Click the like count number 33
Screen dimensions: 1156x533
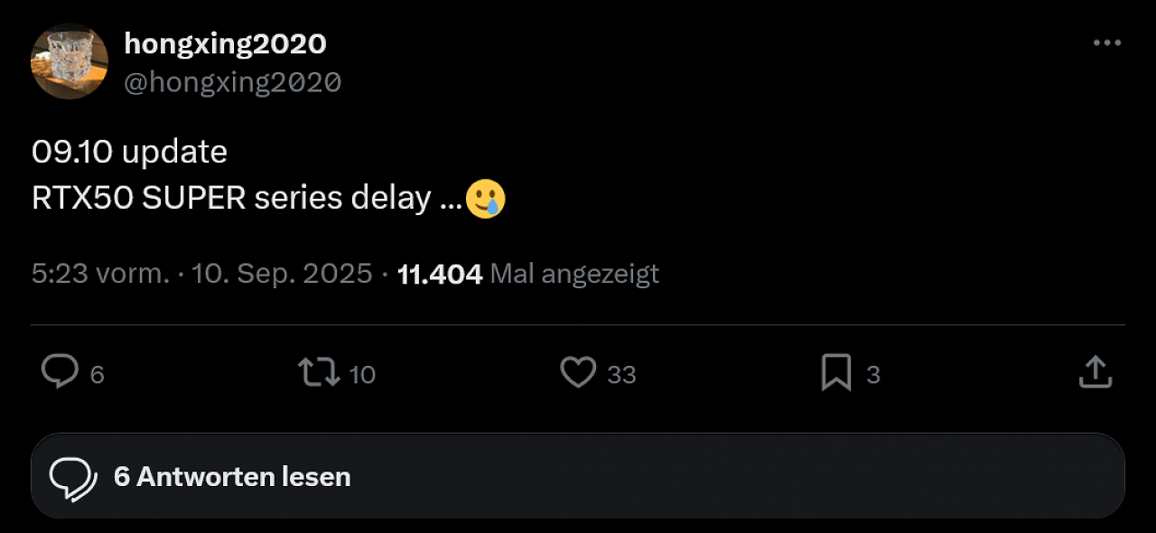(621, 374)
